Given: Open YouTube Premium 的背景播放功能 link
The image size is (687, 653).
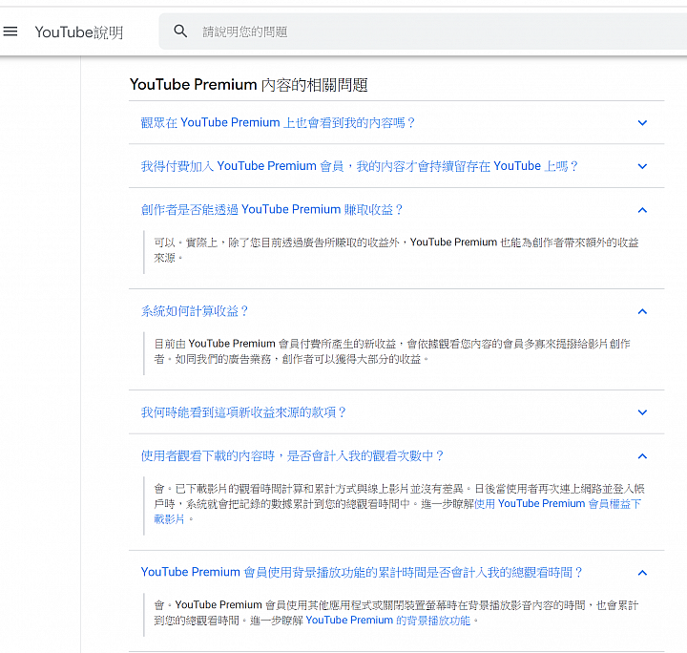Looking at the screenshot, I should click(387, 621).
